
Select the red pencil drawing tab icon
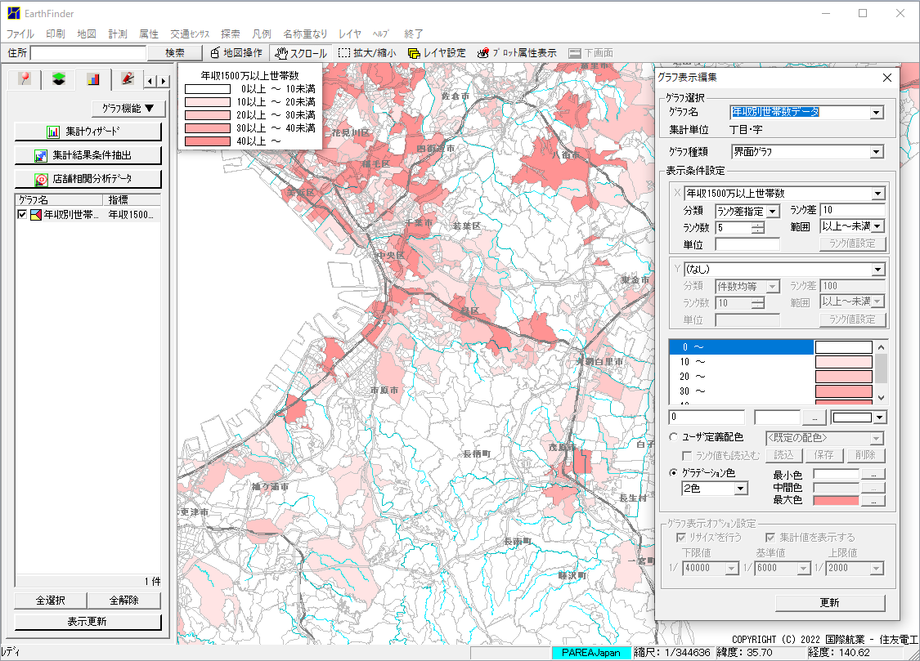tap(128, 78)
